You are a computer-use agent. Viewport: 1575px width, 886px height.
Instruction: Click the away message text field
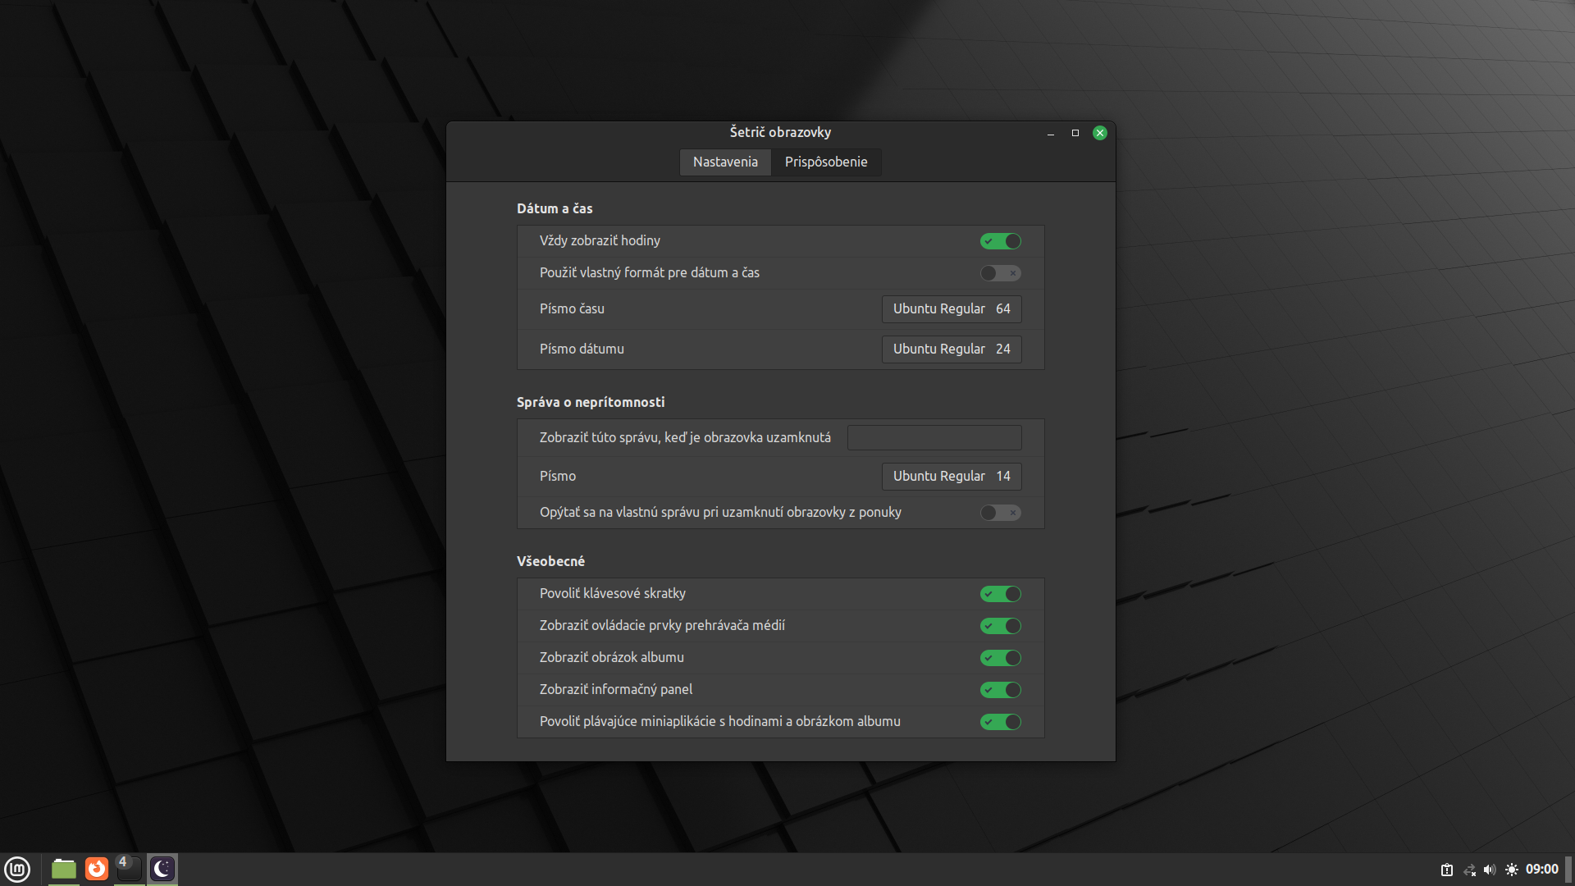pyautogui.click(x=934, y=438)
